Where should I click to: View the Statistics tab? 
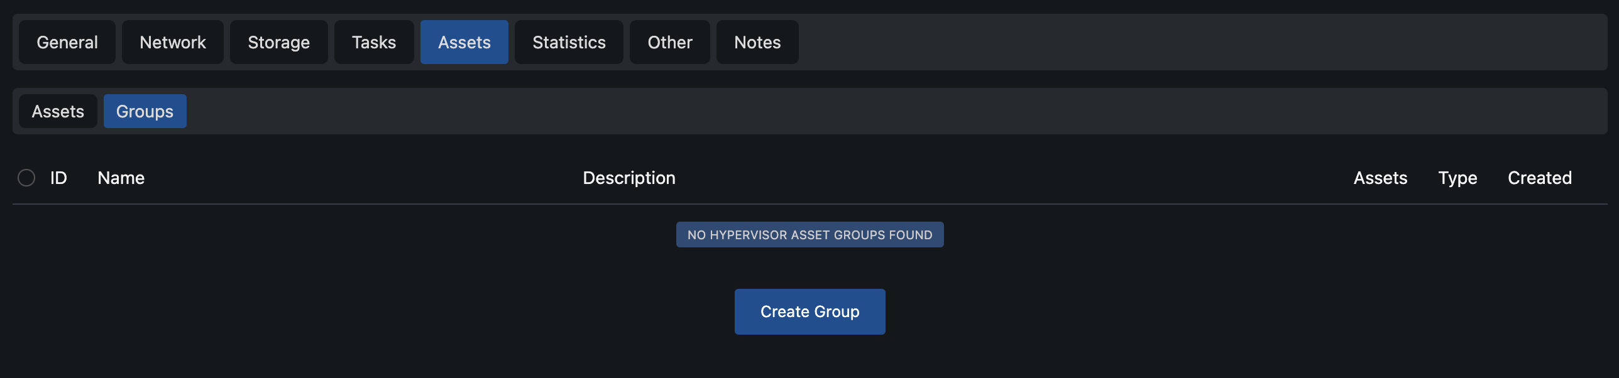pyautogui.click(x=569, y=42)
